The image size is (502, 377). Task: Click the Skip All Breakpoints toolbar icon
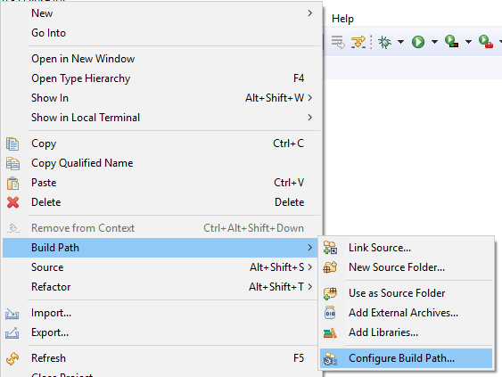(x=358, y=42)
